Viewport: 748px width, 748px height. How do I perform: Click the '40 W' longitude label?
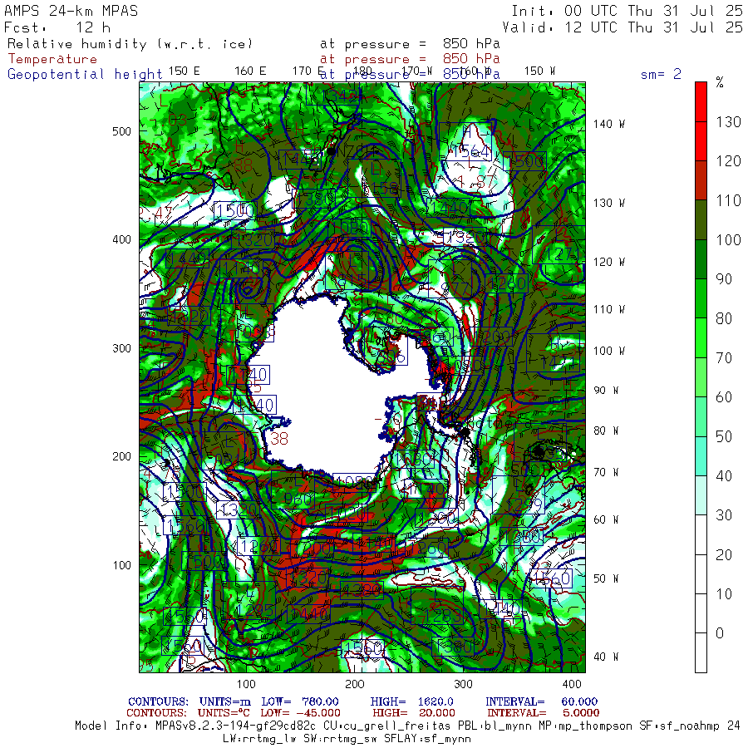coord(606,657)
